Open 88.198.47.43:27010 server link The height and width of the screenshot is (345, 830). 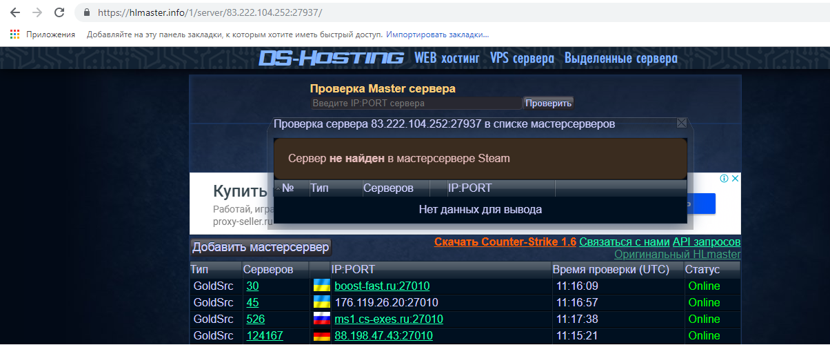point(383,335)
